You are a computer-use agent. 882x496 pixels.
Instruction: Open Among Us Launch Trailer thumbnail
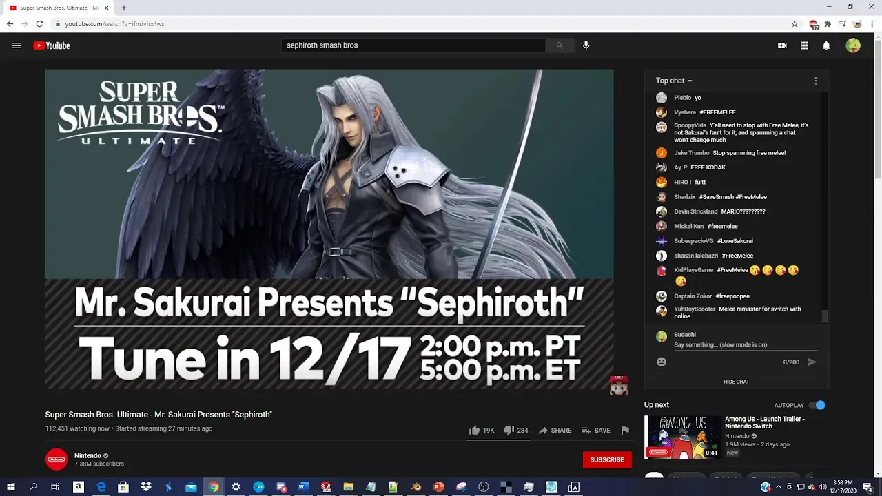click(682, 437)
